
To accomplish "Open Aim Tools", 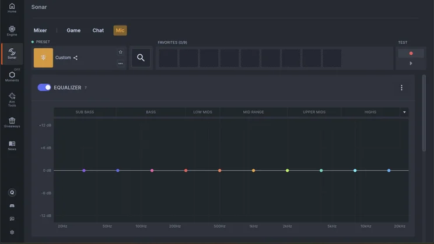I will pos(12,100).
